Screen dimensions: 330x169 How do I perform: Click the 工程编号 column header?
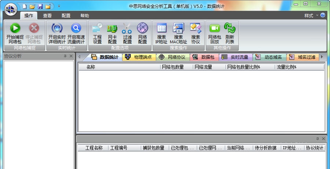pyautogui.click(x=124, y=148)
